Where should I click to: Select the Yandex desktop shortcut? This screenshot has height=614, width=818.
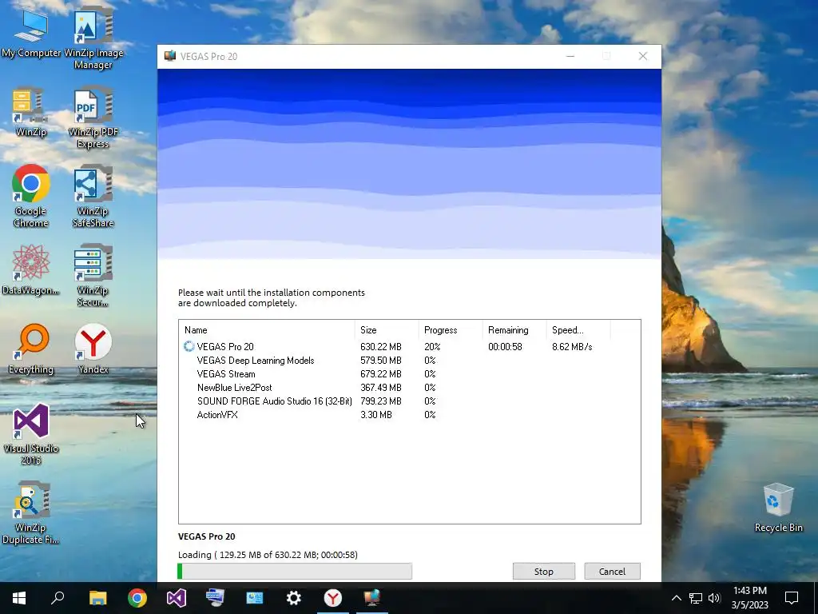coord(93,349)
